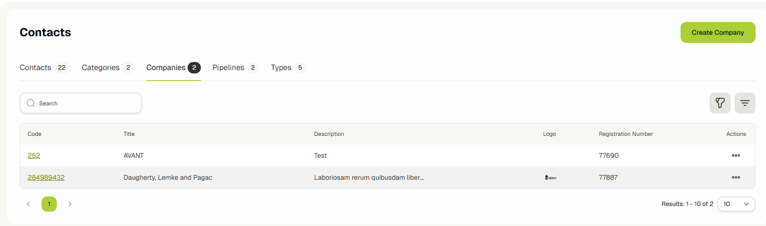Go to previous page arrow

tap(28, 204)
